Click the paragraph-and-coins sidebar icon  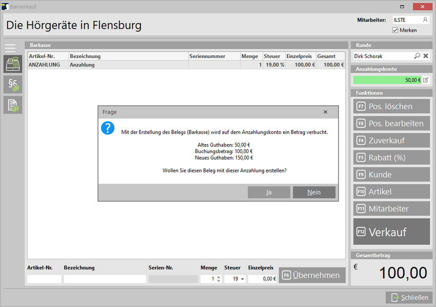point(12,85)
